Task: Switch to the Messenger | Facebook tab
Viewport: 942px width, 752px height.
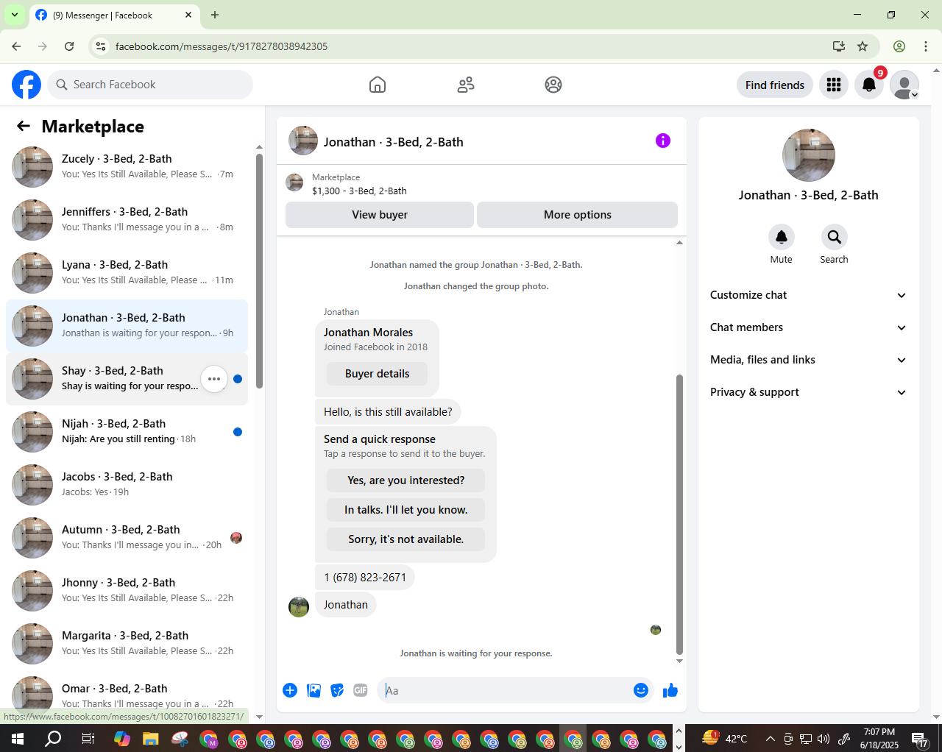Action: (114, 15)
